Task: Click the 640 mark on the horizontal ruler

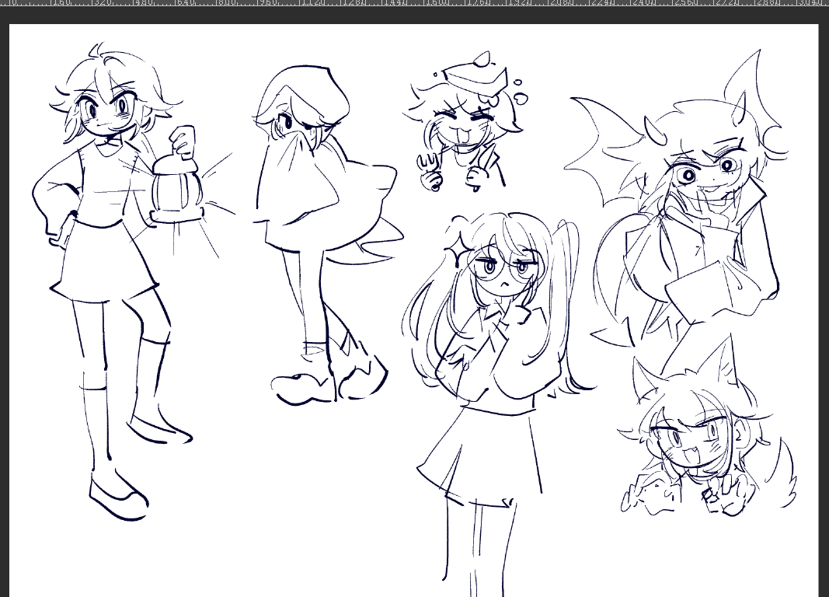Action: pyautogui.click(x=184, y=2)
